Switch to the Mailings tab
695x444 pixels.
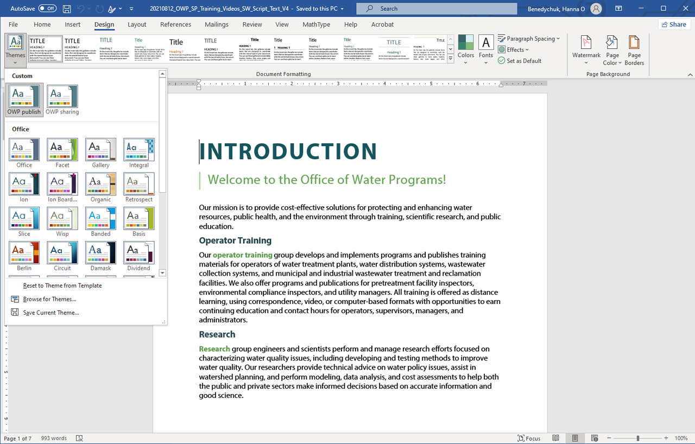pos(216,24)
